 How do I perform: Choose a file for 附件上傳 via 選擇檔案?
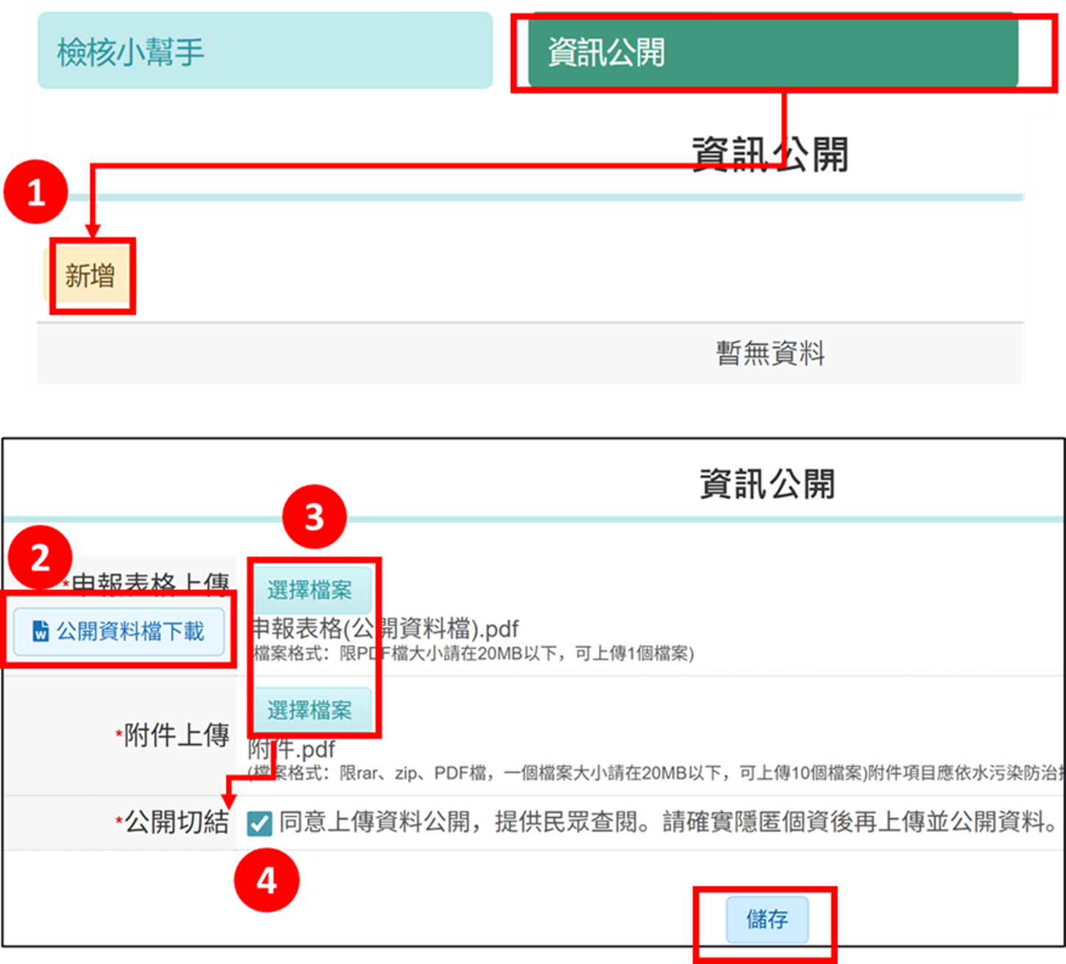coord(310,710)
